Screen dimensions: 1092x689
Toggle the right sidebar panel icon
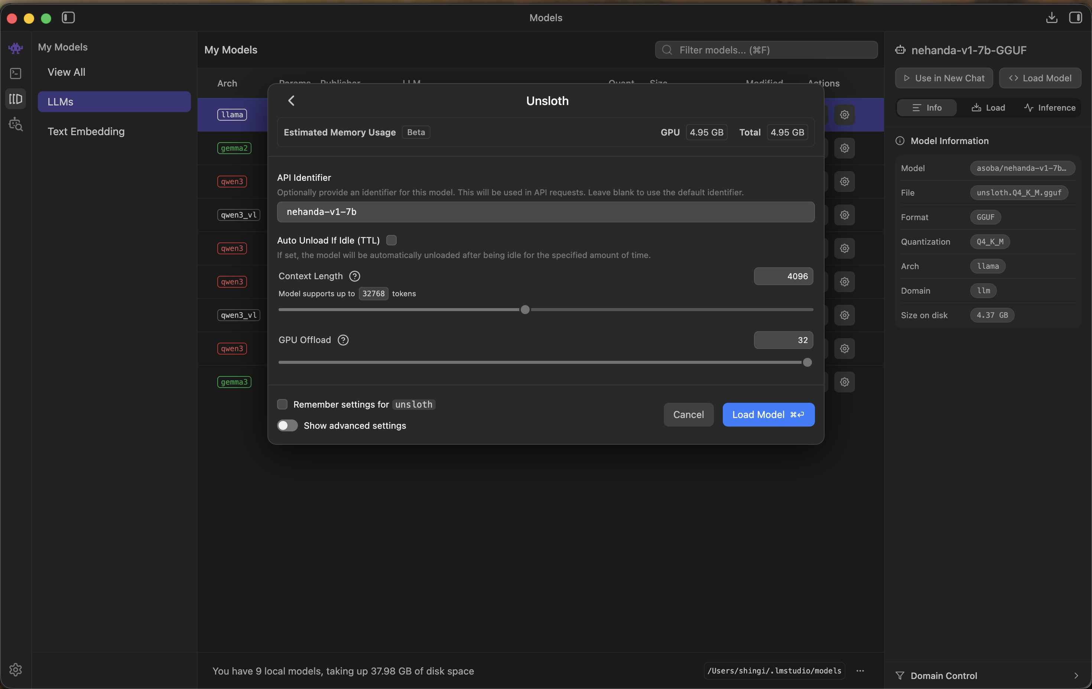tap(1076, 18)
